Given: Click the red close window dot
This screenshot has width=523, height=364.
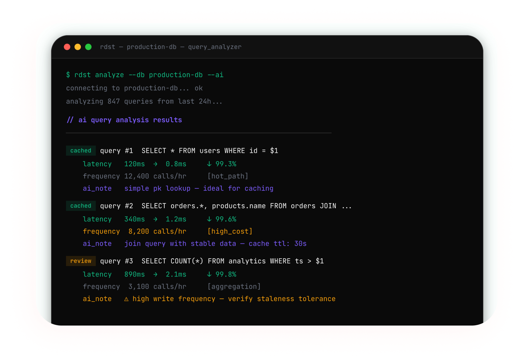Looking at the screenshot, I should [x=67, y=47].
